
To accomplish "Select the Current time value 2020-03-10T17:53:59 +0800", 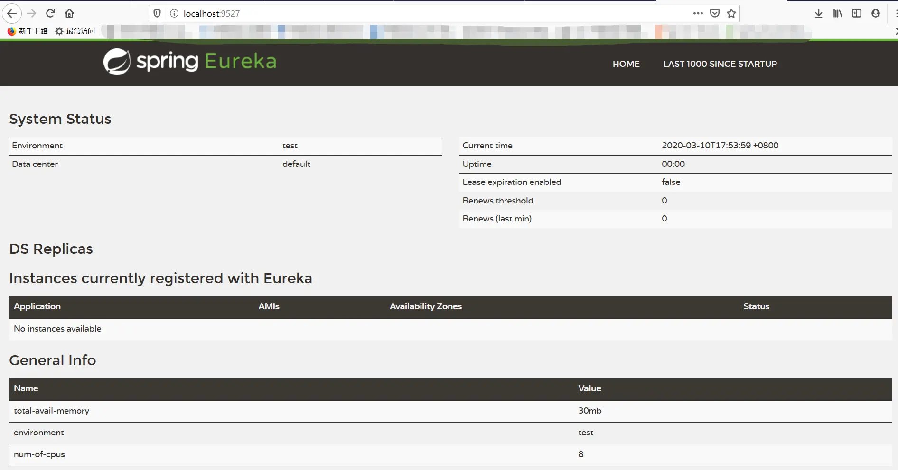I will [x=720, y=146].
